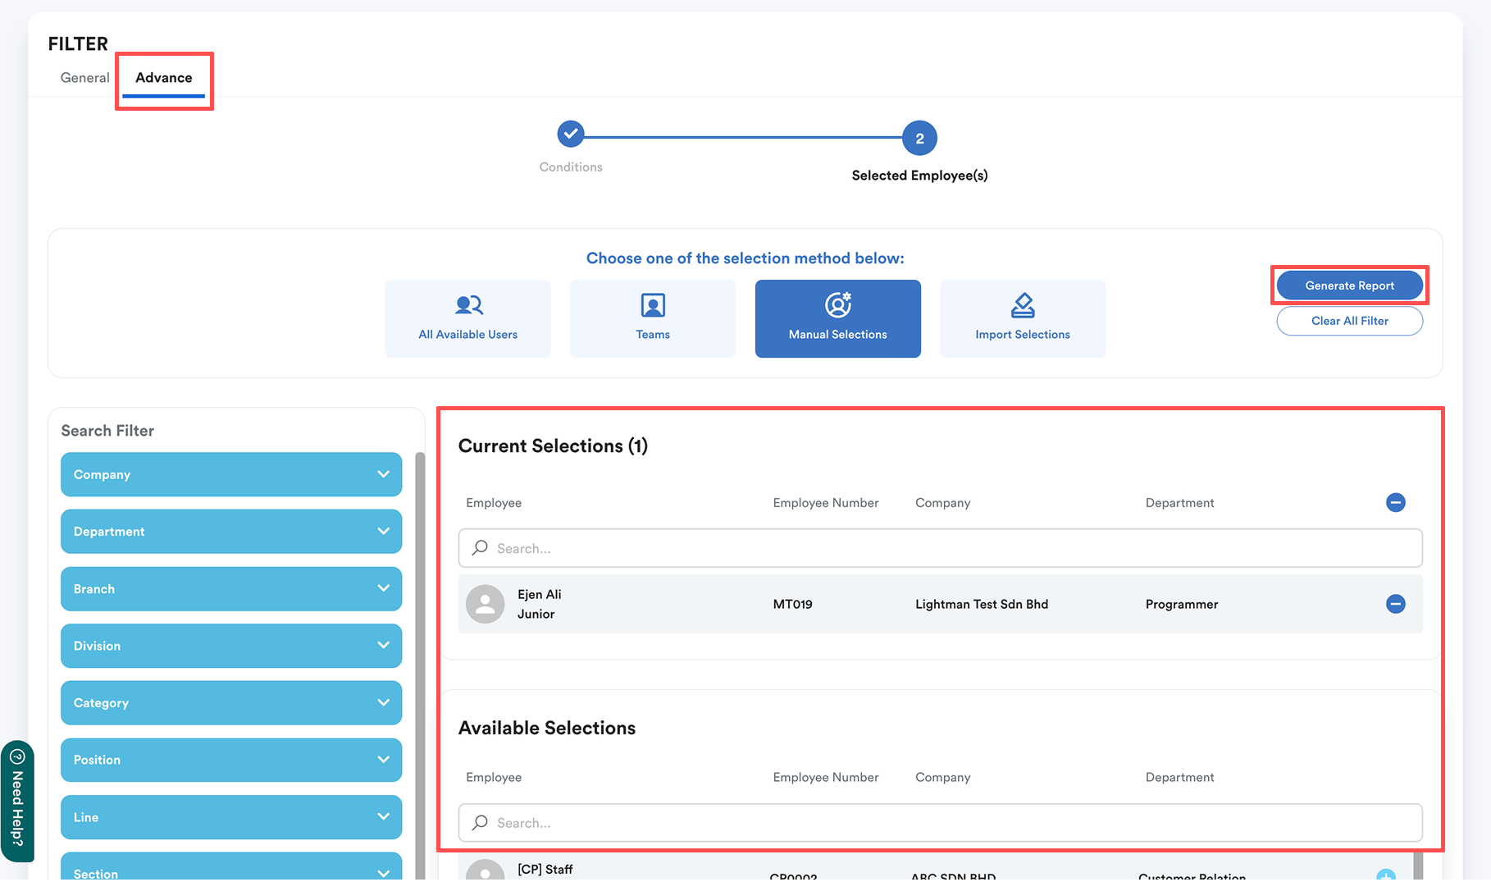This screenshot has width=1491, height=882.
Task: Choose the Manual Selections method
Action: [838, 318]
